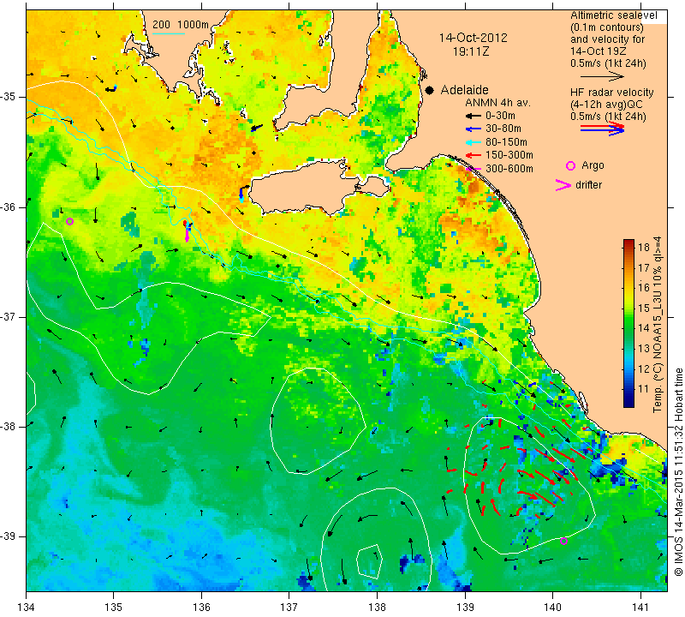
Task: Click the 0-30m depth label
Action: point(500,116)
